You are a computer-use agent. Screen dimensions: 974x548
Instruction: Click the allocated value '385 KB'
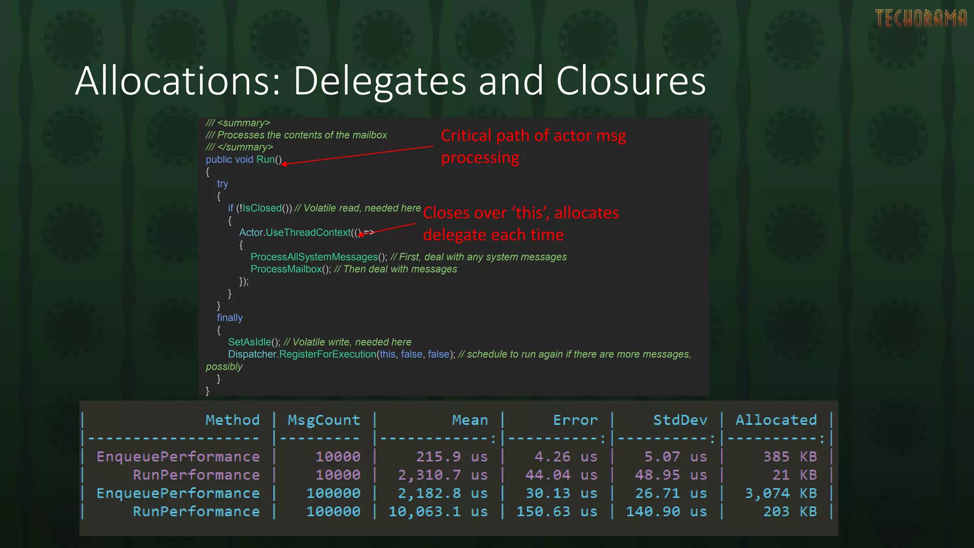tap(790, 457)
